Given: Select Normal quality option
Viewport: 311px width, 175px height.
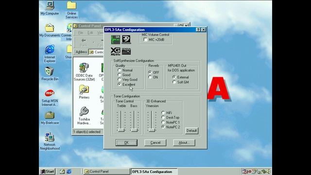Looking at the screenshot, I should pos(119,70).
